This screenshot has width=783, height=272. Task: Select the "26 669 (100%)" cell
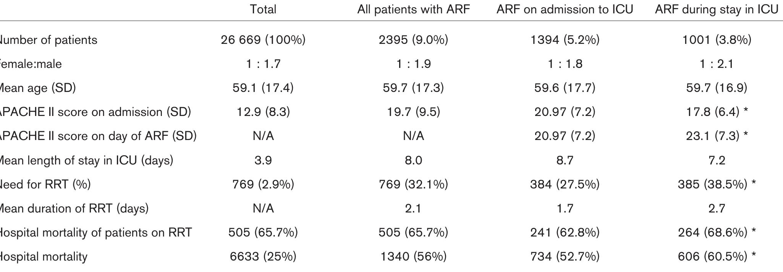coord(263,40)
